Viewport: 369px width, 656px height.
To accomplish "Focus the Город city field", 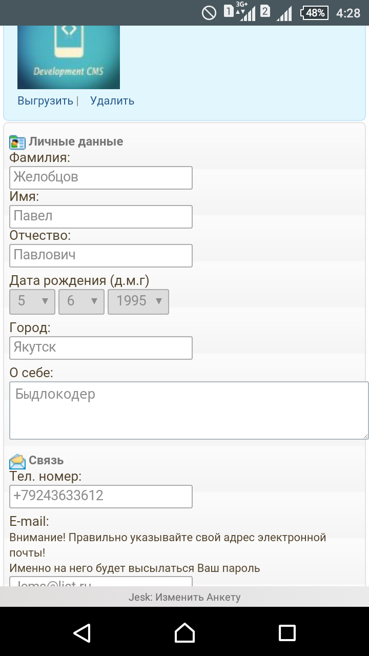I will pyautogui.click(x=101, y=347).
